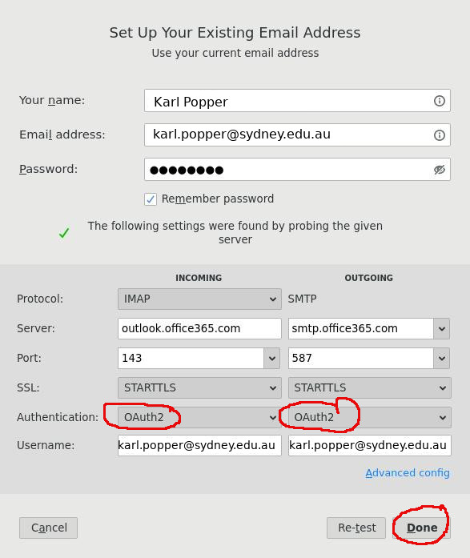Viewport: 470px width, 558px height.
Task: Click the Advanced config link
Action: pos(408,473)
